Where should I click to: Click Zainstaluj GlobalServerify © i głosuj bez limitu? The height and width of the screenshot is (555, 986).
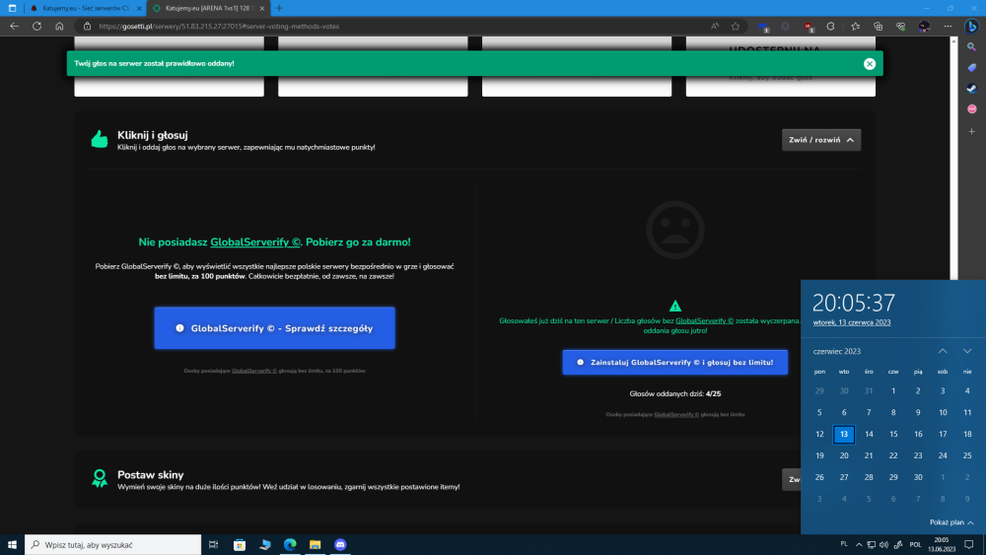(x=674, y=362)
